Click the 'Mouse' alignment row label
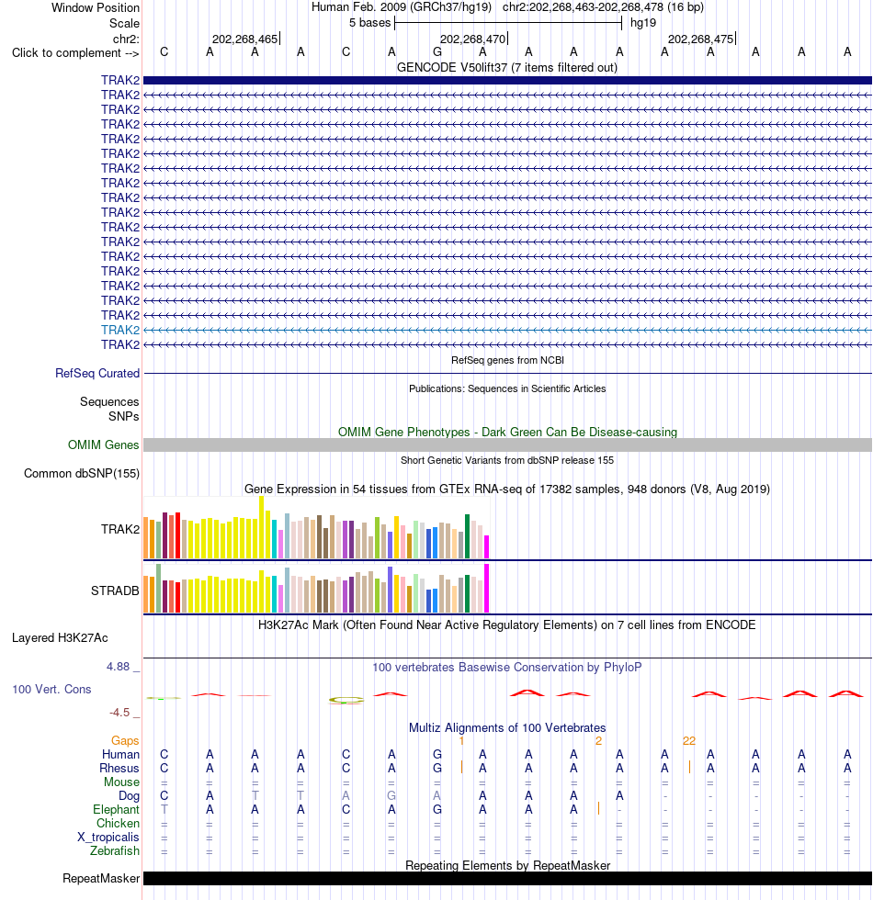The image size is (873, 900). [x=121, y=782]
